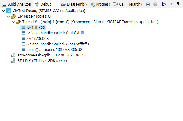The image size is (183, 121).
Task: Open the Disassembly tab
Action: click(x=74, y=4)
